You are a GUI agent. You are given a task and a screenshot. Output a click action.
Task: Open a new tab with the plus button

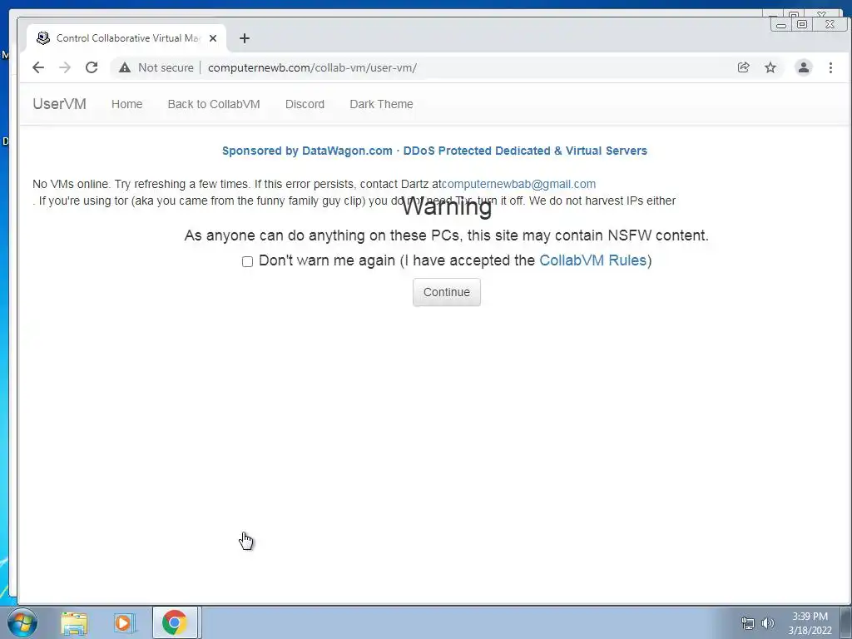(245, 38)
